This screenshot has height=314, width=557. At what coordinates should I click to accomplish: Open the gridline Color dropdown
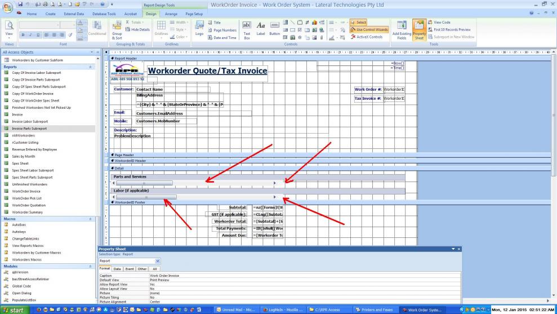coord(179,37)
